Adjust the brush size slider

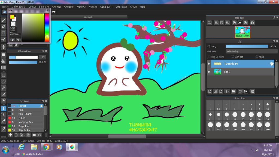click(23, 57)
